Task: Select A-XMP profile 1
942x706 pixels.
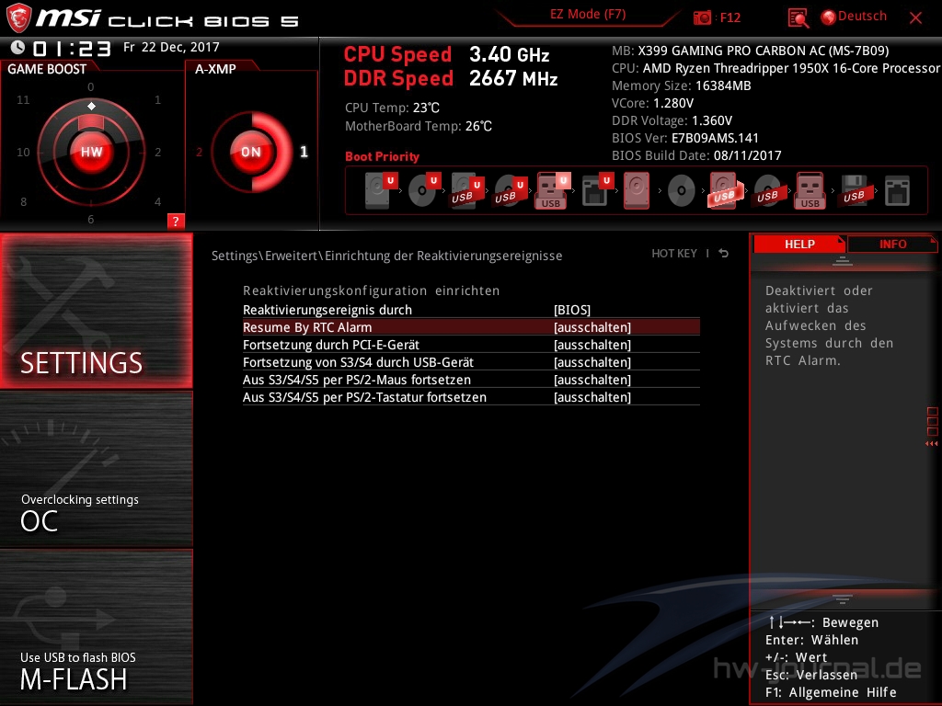Action: [x=304, y=152]
